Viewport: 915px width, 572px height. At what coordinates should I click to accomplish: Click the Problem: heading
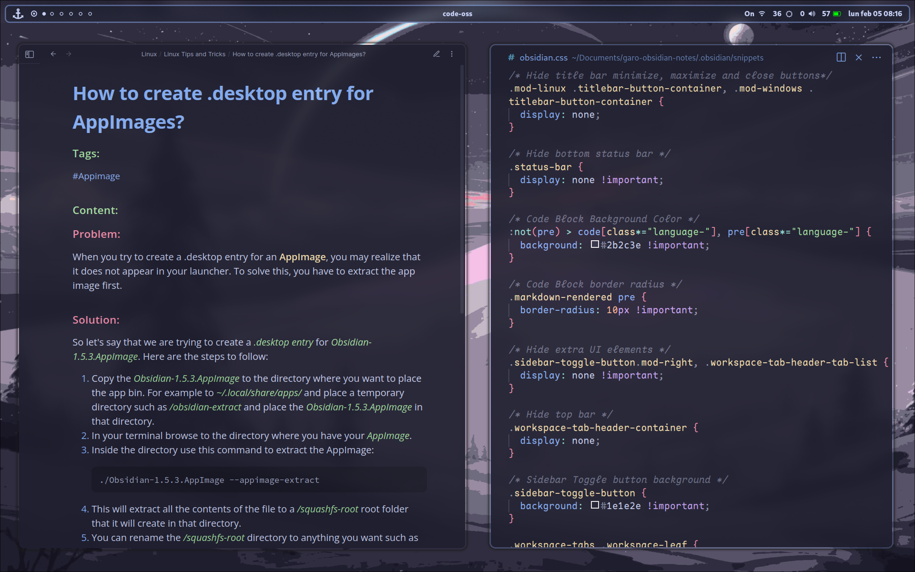click(x=96, y=234)
